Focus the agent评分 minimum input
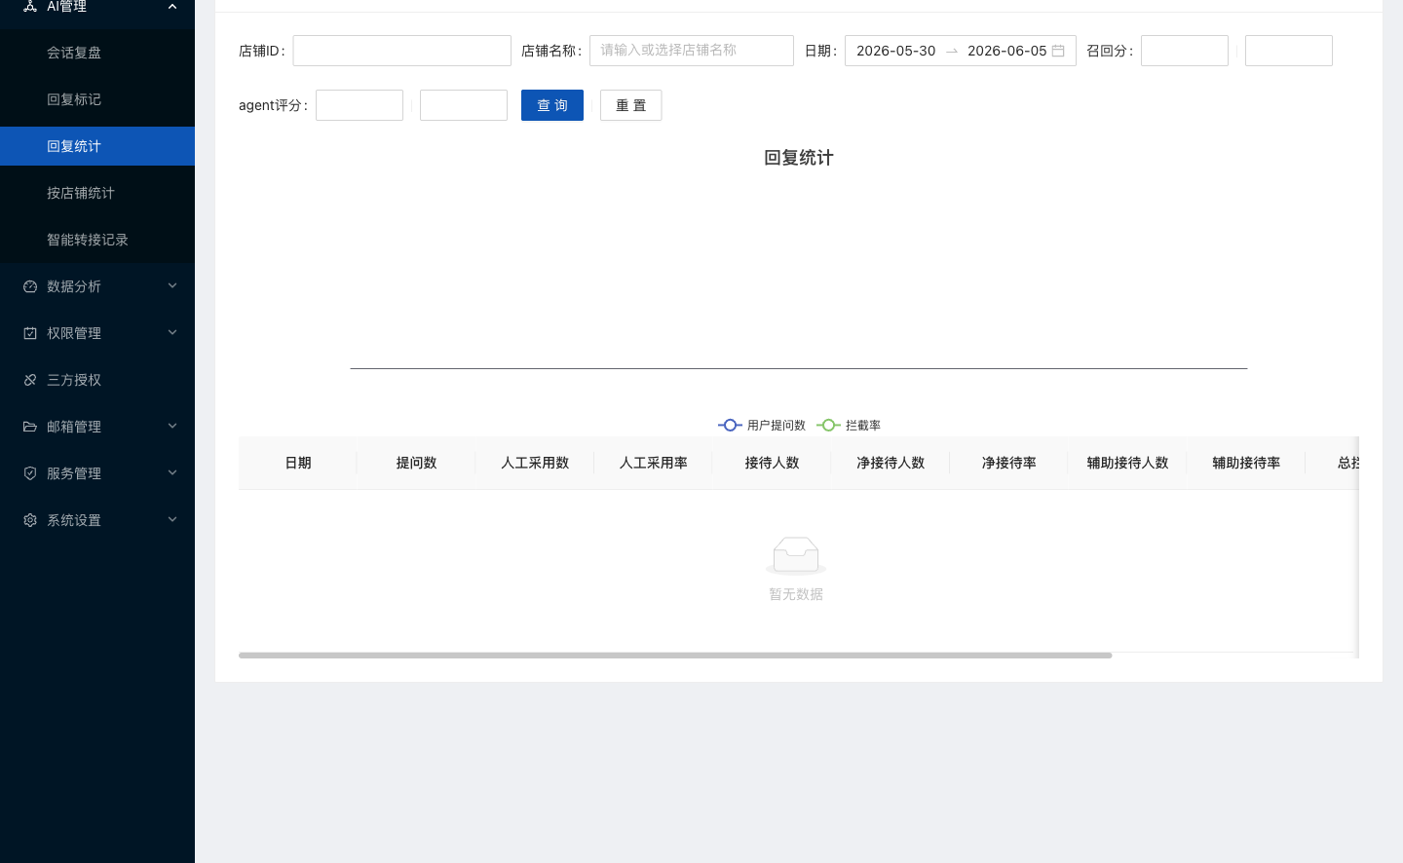Screen dimensions: 1403x863 (x=360, y=105)
